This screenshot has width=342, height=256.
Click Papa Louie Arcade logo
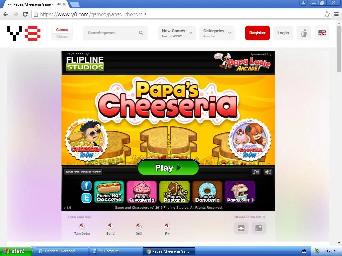243,62
